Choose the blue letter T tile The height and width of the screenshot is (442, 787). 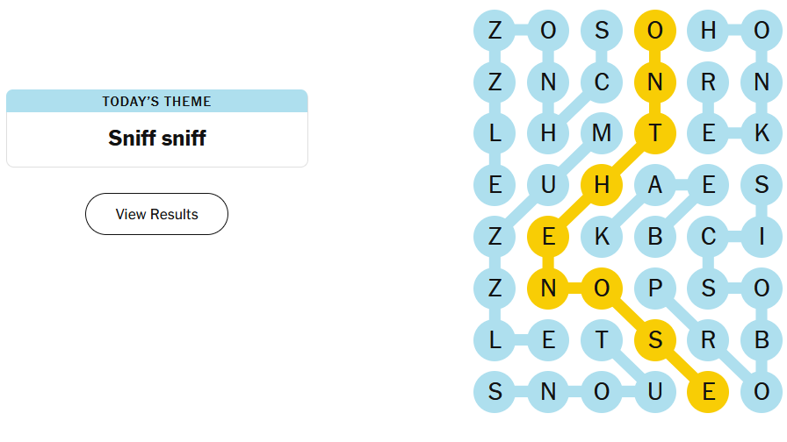point(602,339)
